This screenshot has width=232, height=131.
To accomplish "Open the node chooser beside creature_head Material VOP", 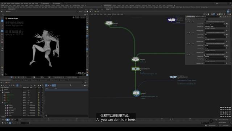I will (227, 24).
